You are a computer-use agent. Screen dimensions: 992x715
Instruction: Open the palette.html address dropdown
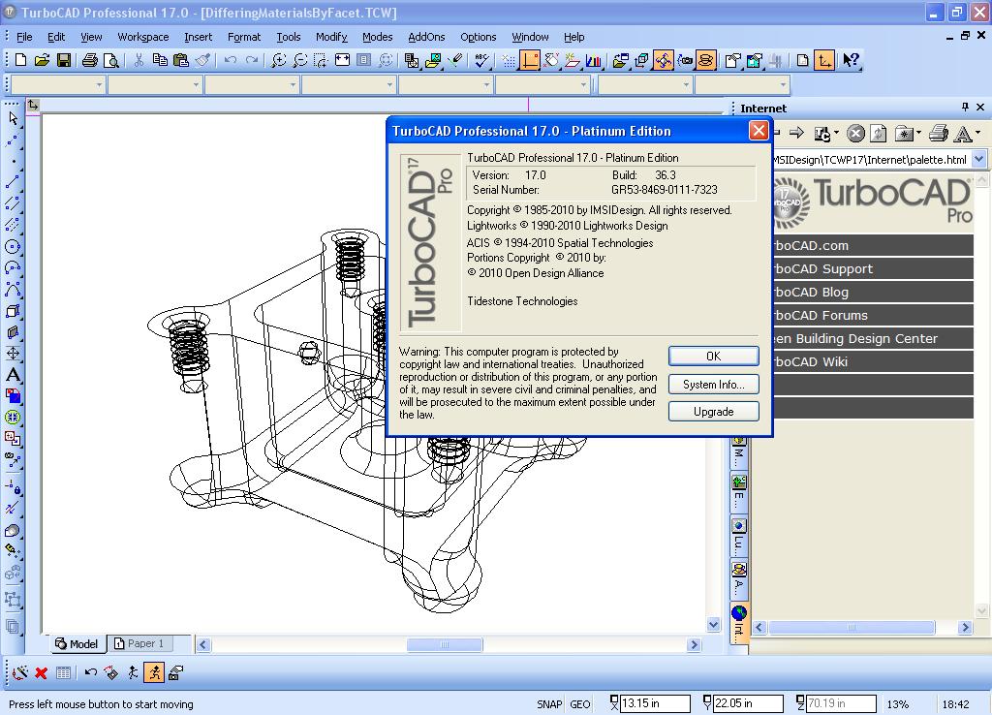[x=978, y=159]
